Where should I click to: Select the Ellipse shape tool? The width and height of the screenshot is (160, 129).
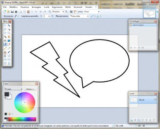[5, 63]
